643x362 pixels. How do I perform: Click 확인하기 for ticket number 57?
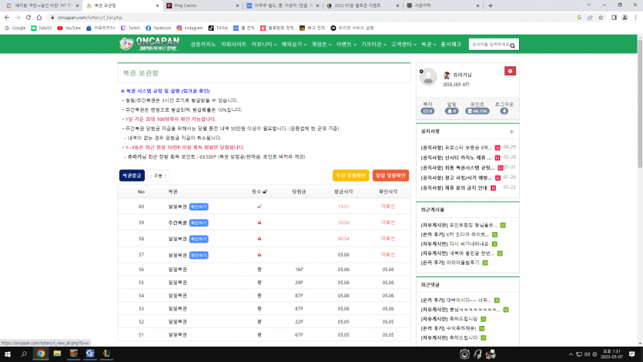click(x=199, y=255)
